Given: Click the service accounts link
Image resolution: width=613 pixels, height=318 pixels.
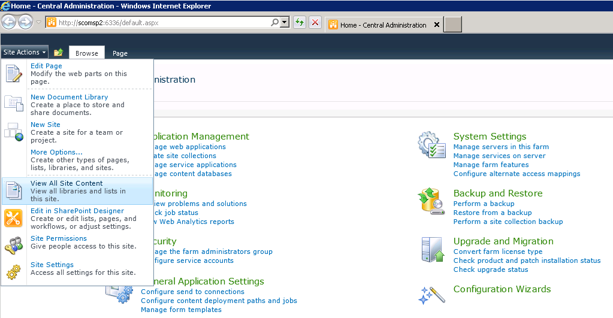Looking at the screenshot, I should tap(194, 261).
